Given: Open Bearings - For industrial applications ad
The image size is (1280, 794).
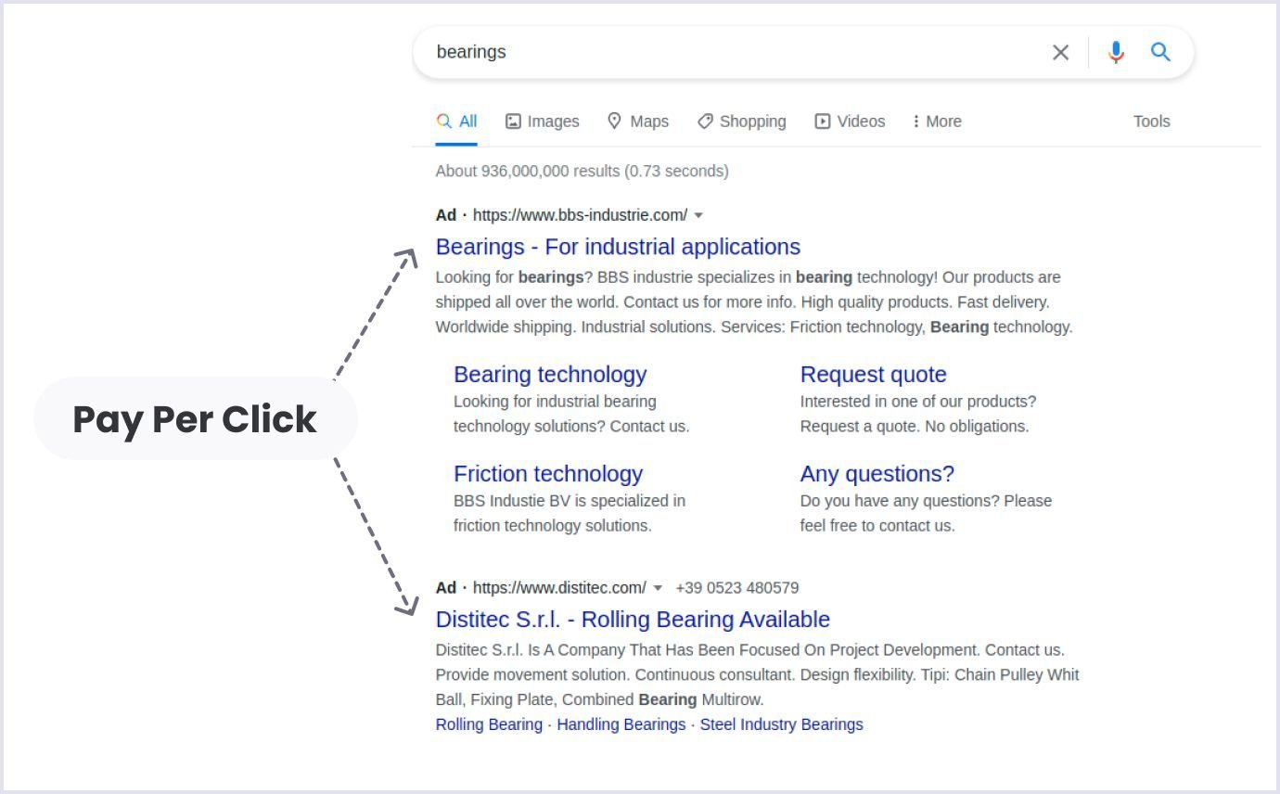Looking at the screenshot, I should tap(618, 247).
